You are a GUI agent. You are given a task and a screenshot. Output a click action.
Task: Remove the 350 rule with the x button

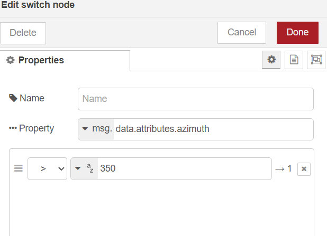304,169
